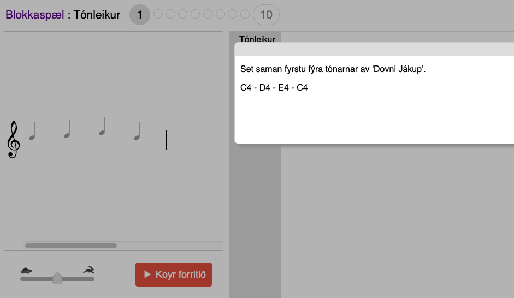Image resolution: width=514 pixels, height=298 pixels.
Task: Open the Tónleikur block category
Action: (257, 38)
